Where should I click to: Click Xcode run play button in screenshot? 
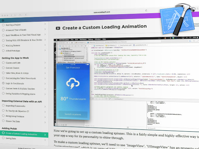67,43
